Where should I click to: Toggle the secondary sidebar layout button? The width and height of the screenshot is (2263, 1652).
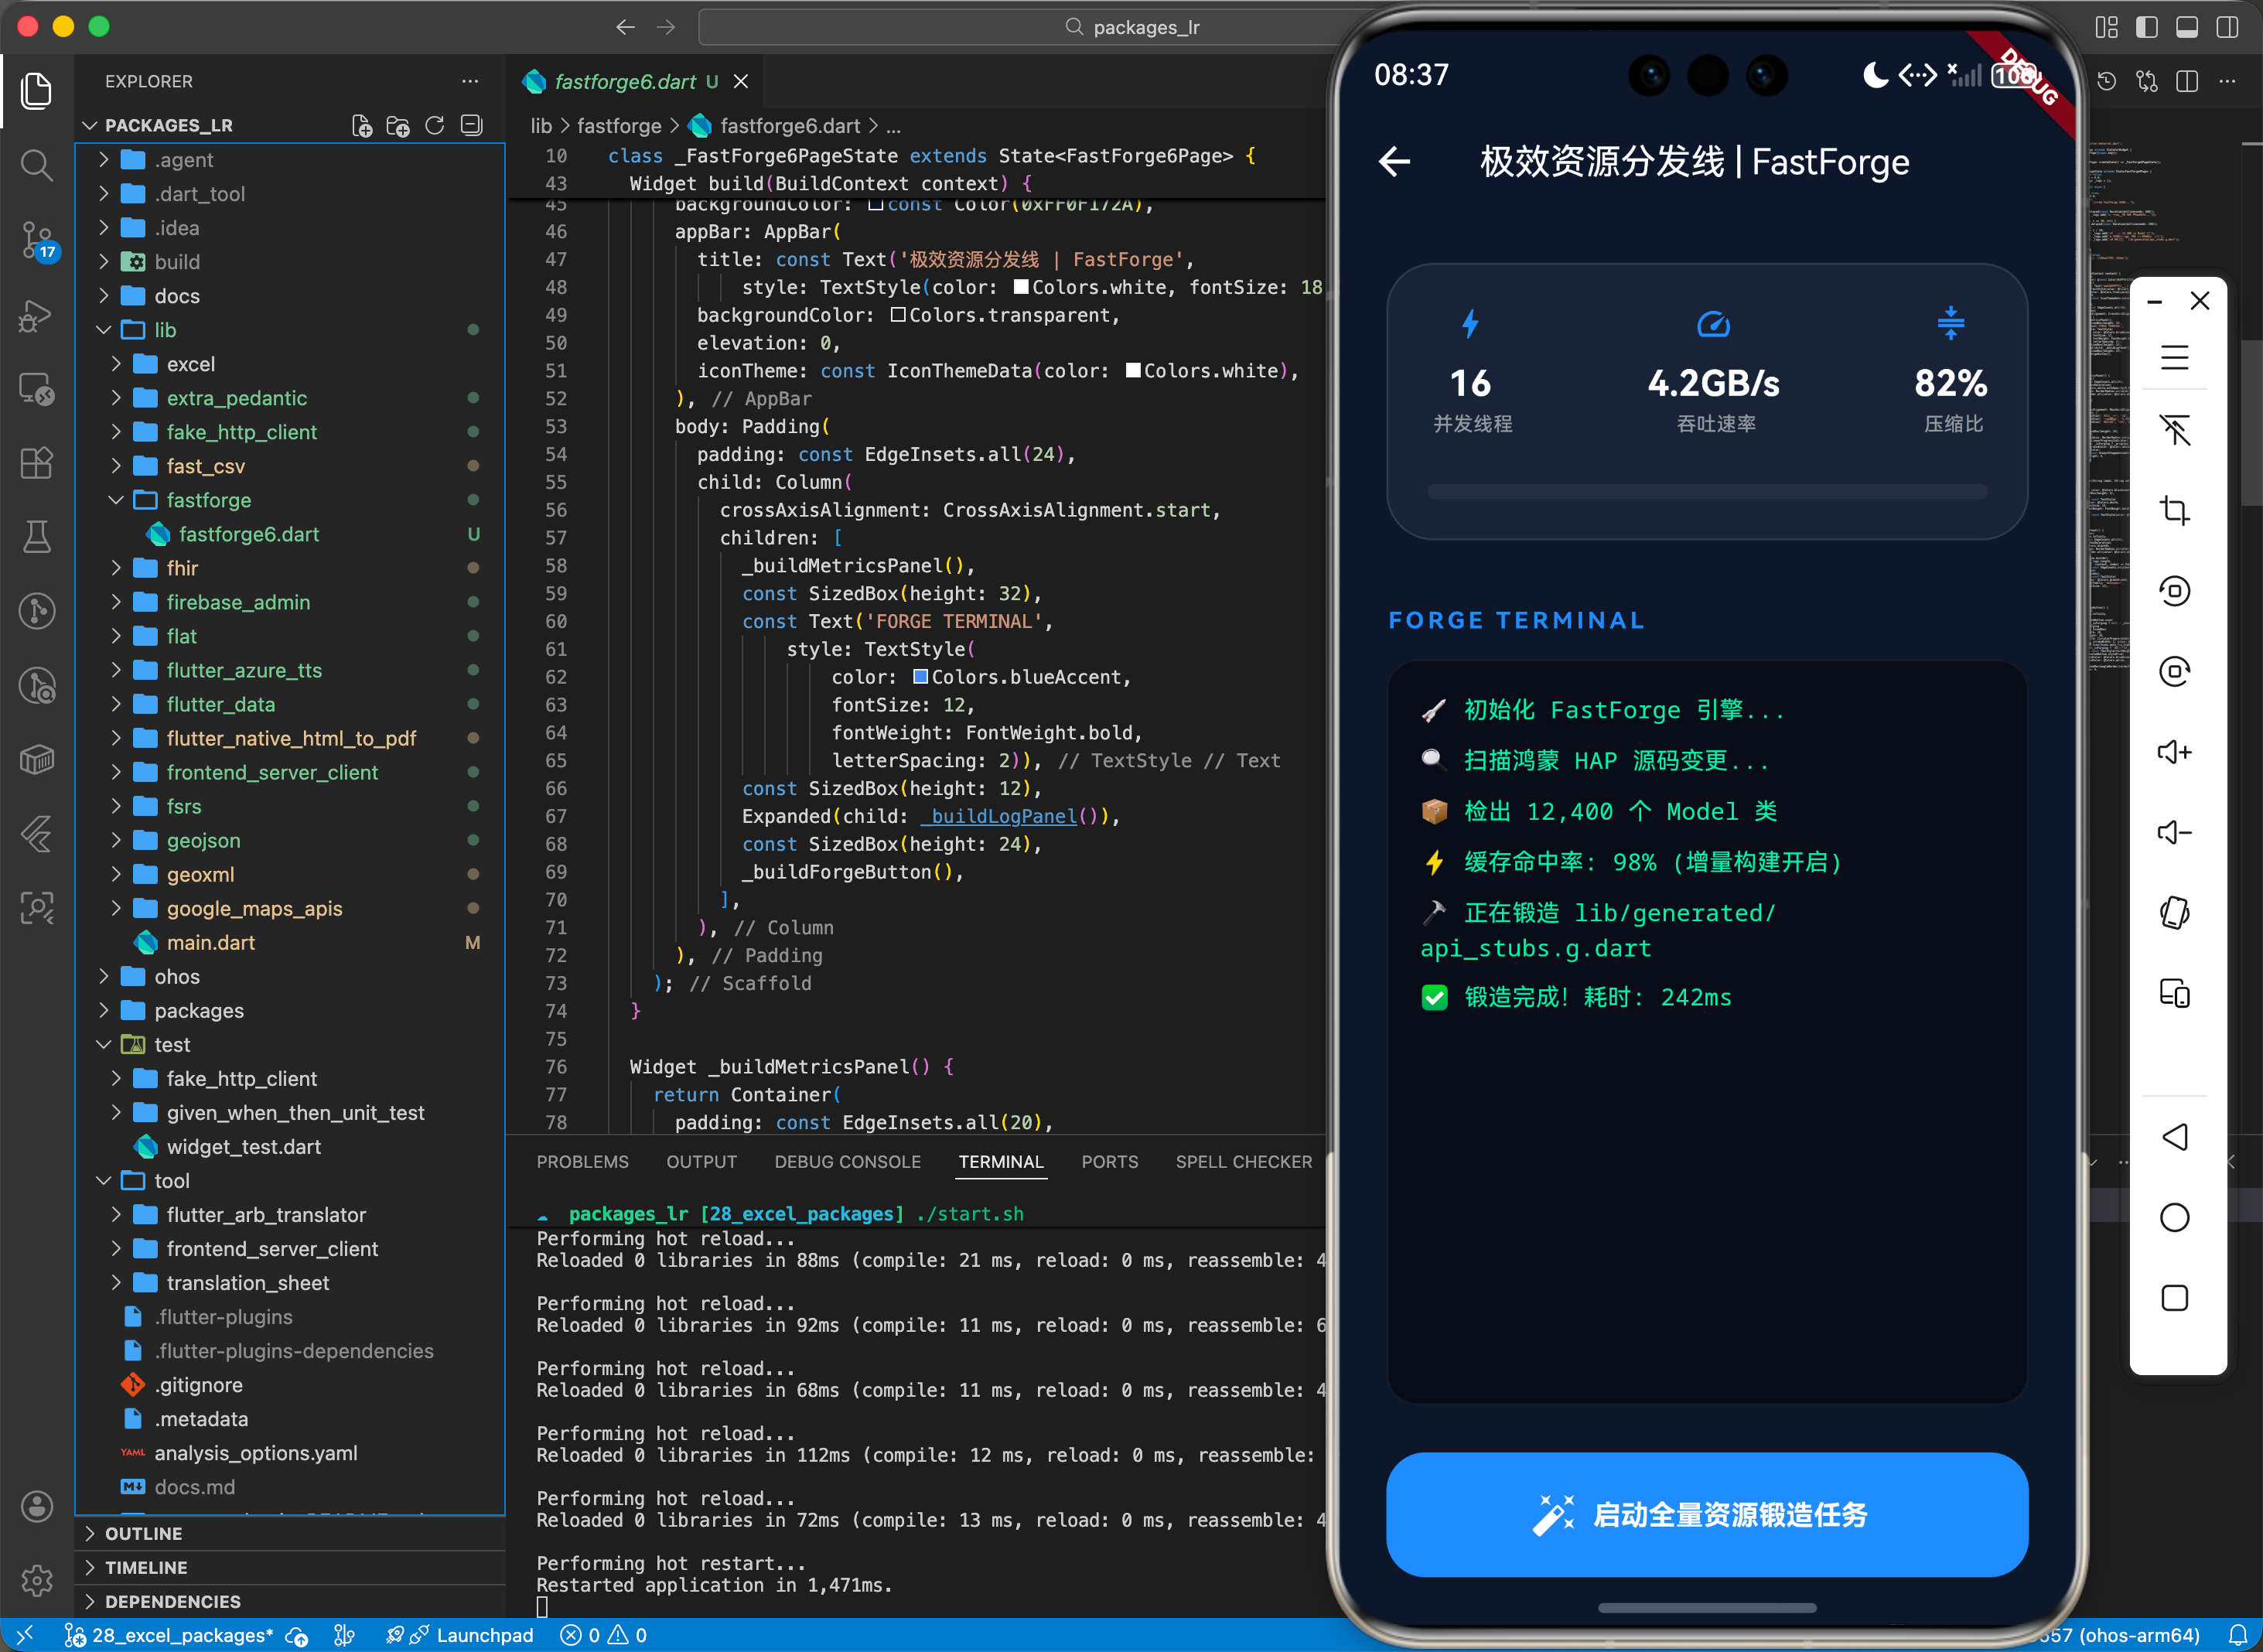tap(2227, 27)
